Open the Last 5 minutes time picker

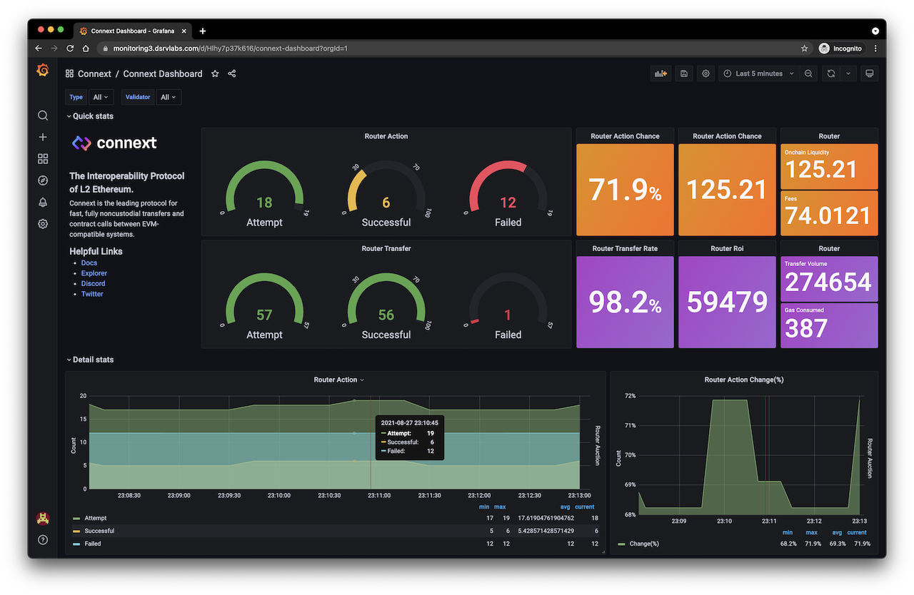(758, 73)
